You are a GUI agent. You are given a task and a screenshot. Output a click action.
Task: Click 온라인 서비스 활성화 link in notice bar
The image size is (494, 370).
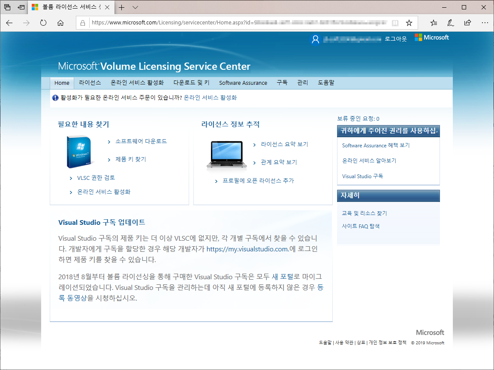[x=210, y=98]
